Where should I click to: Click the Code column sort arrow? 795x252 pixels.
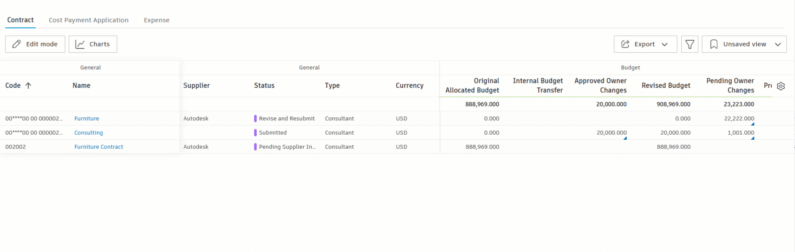pos(28,86)
